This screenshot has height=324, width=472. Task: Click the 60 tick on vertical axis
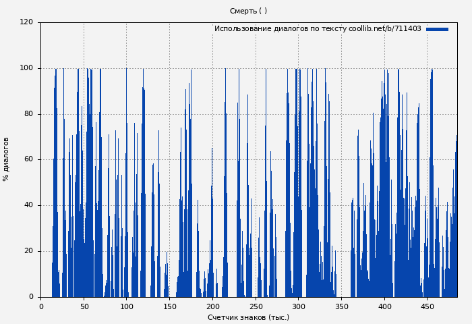pyautogui.click(x=28, y=159)
